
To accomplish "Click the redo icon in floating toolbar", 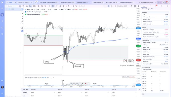I will pos(77,84).
